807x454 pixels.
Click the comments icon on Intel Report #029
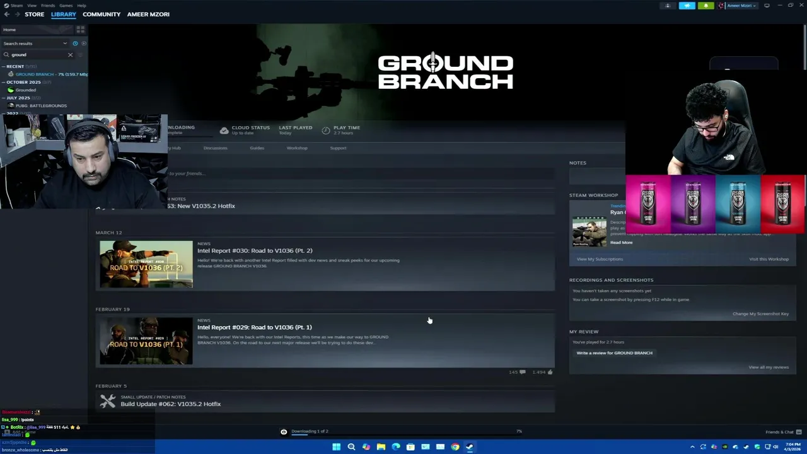[x=522, y=372]
